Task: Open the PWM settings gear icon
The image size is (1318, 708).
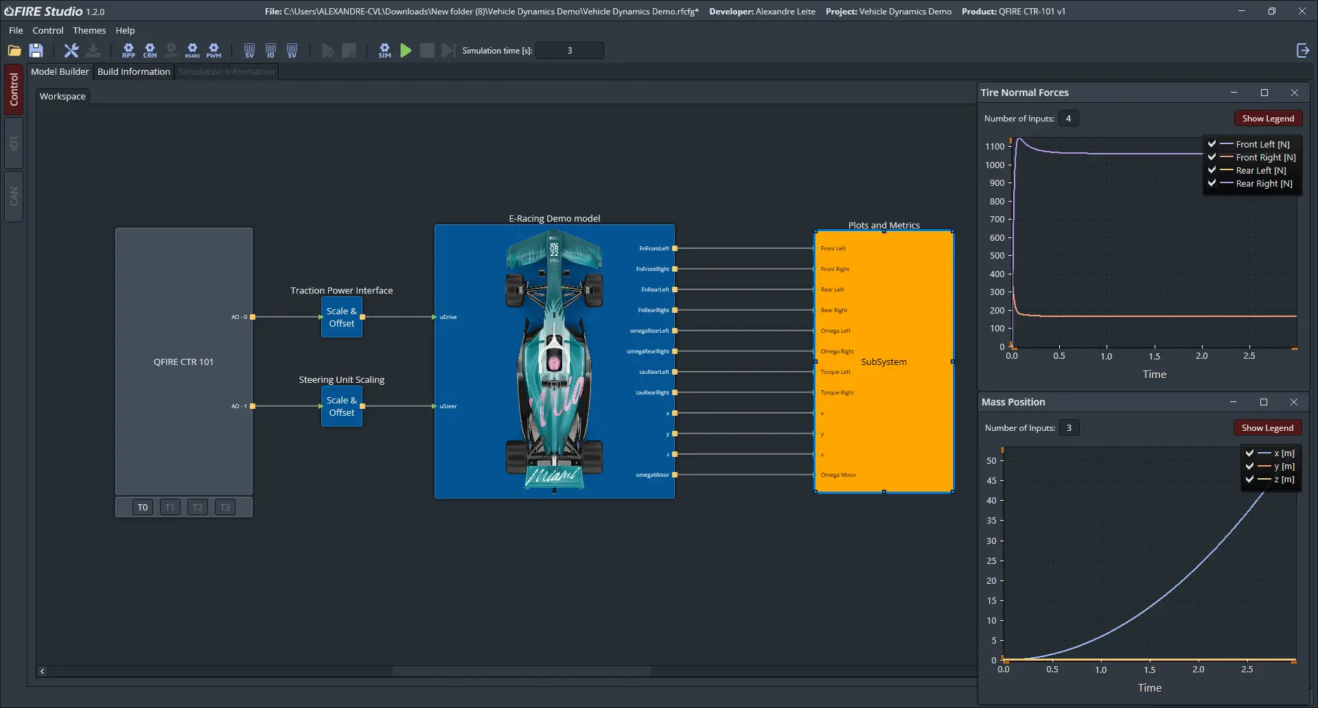Action: (x=214, y=50)
